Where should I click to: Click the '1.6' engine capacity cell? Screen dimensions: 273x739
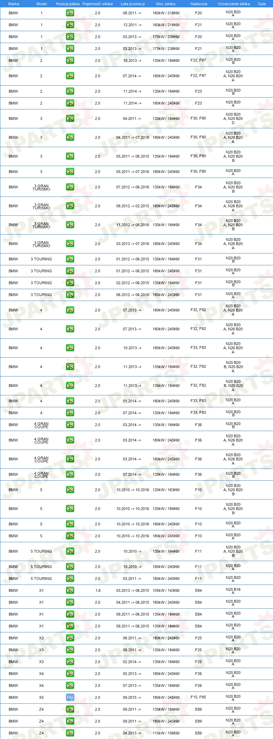tap(98, 590)
